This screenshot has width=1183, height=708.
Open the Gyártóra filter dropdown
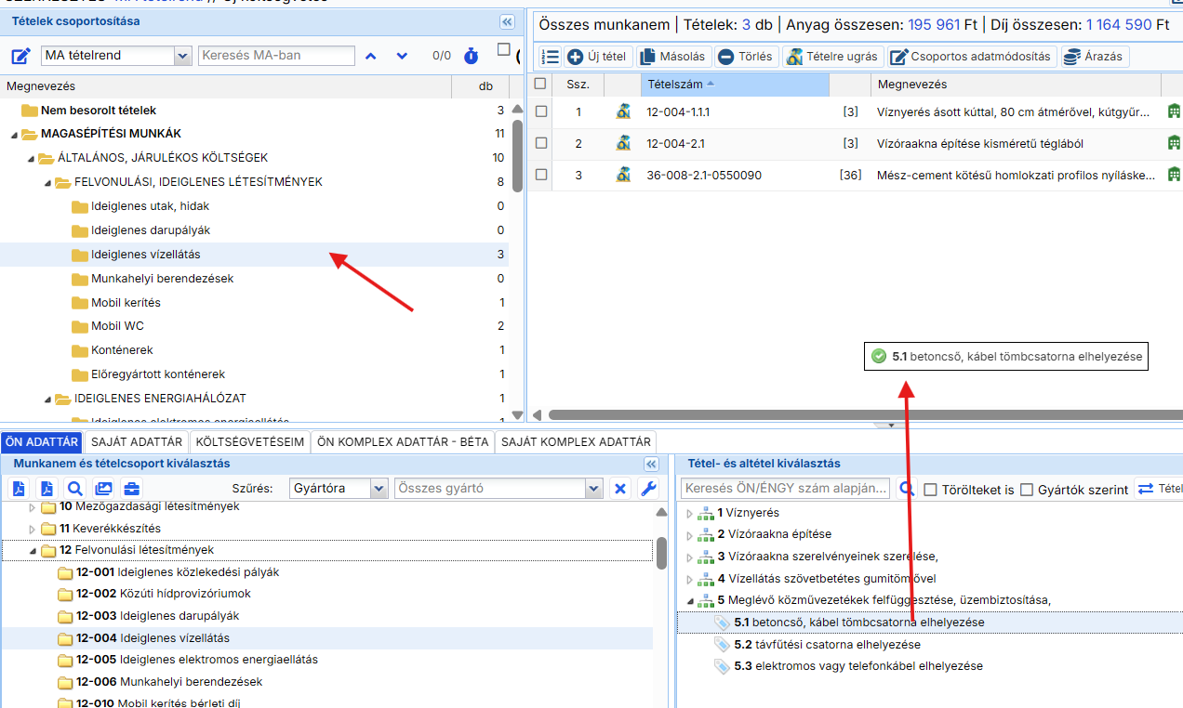click(379, 489)
